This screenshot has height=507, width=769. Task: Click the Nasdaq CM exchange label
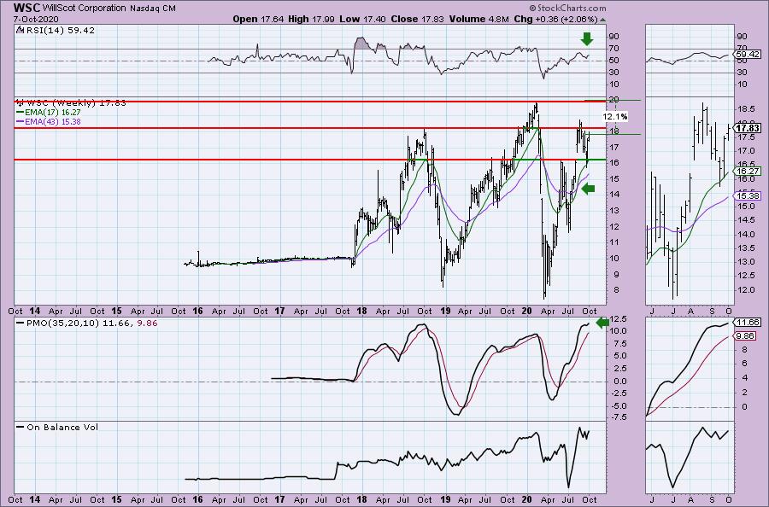(153, 9)
